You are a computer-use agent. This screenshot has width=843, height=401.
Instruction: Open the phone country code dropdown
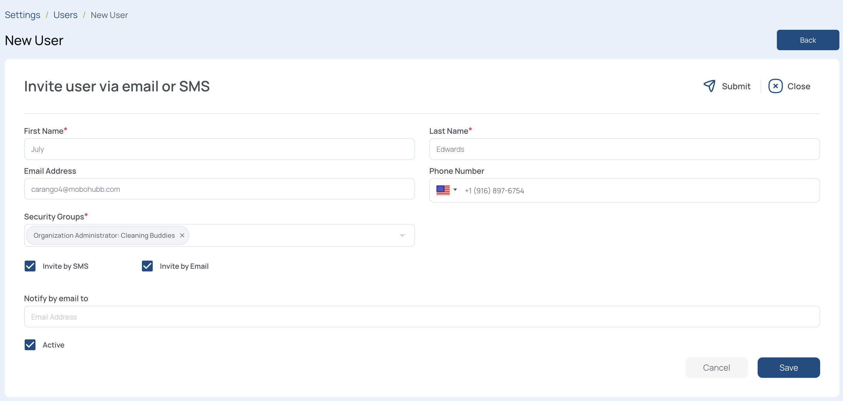455,190
